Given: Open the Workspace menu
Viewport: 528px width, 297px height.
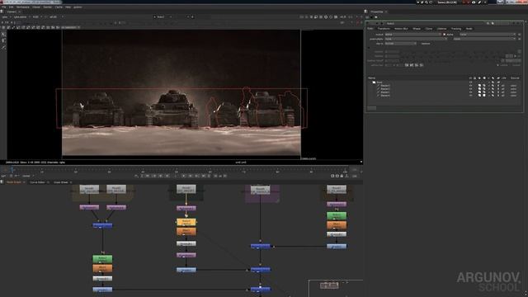Looking at the screenshot, I should pos(23,7).
